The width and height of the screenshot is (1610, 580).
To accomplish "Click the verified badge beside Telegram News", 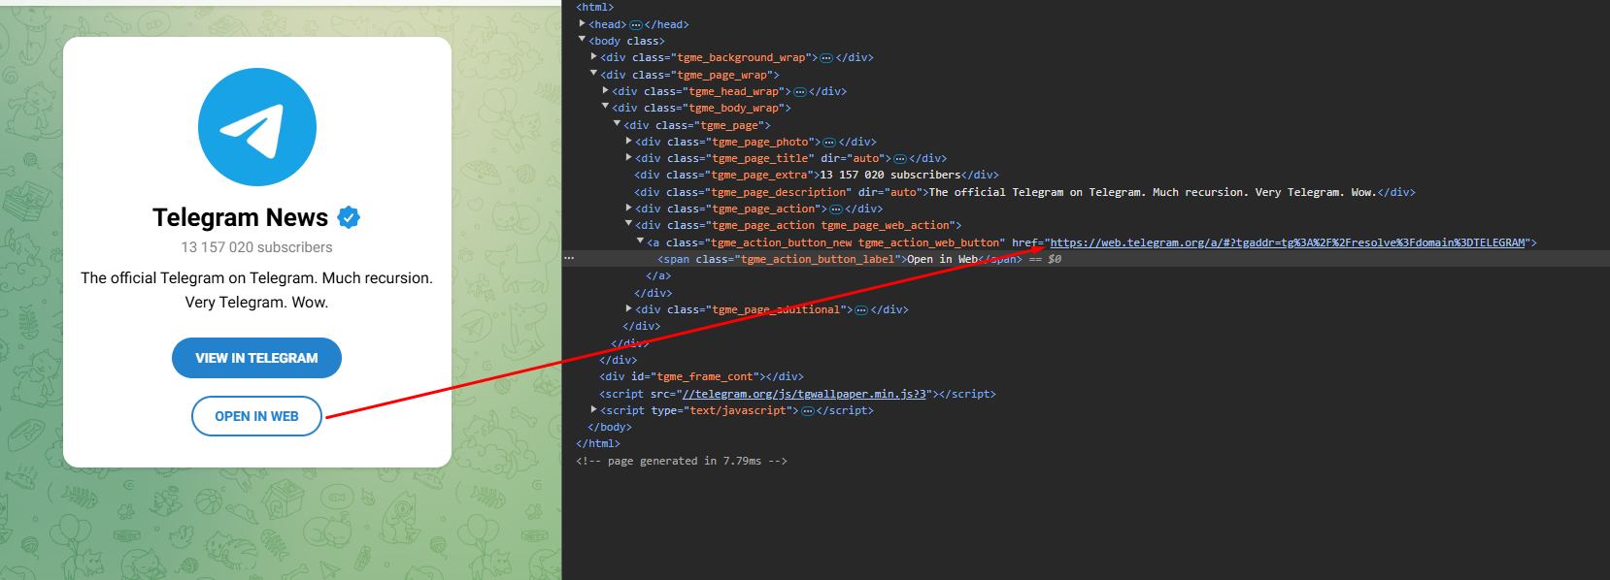I will [349, 217].
